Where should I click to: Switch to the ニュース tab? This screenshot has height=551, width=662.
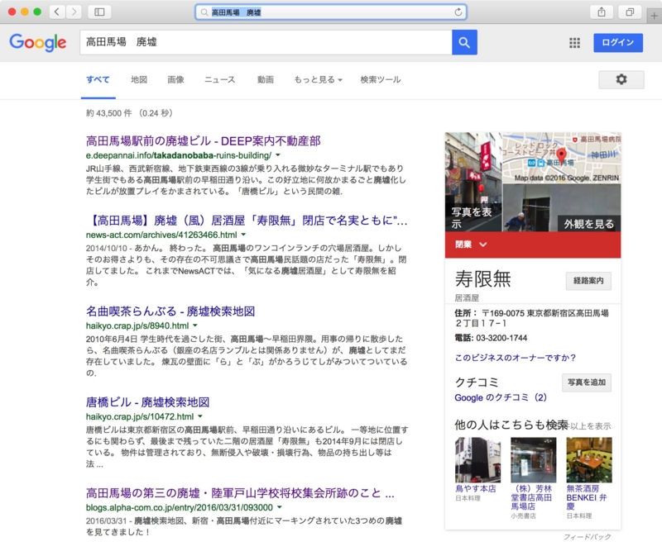pos(219,79)
